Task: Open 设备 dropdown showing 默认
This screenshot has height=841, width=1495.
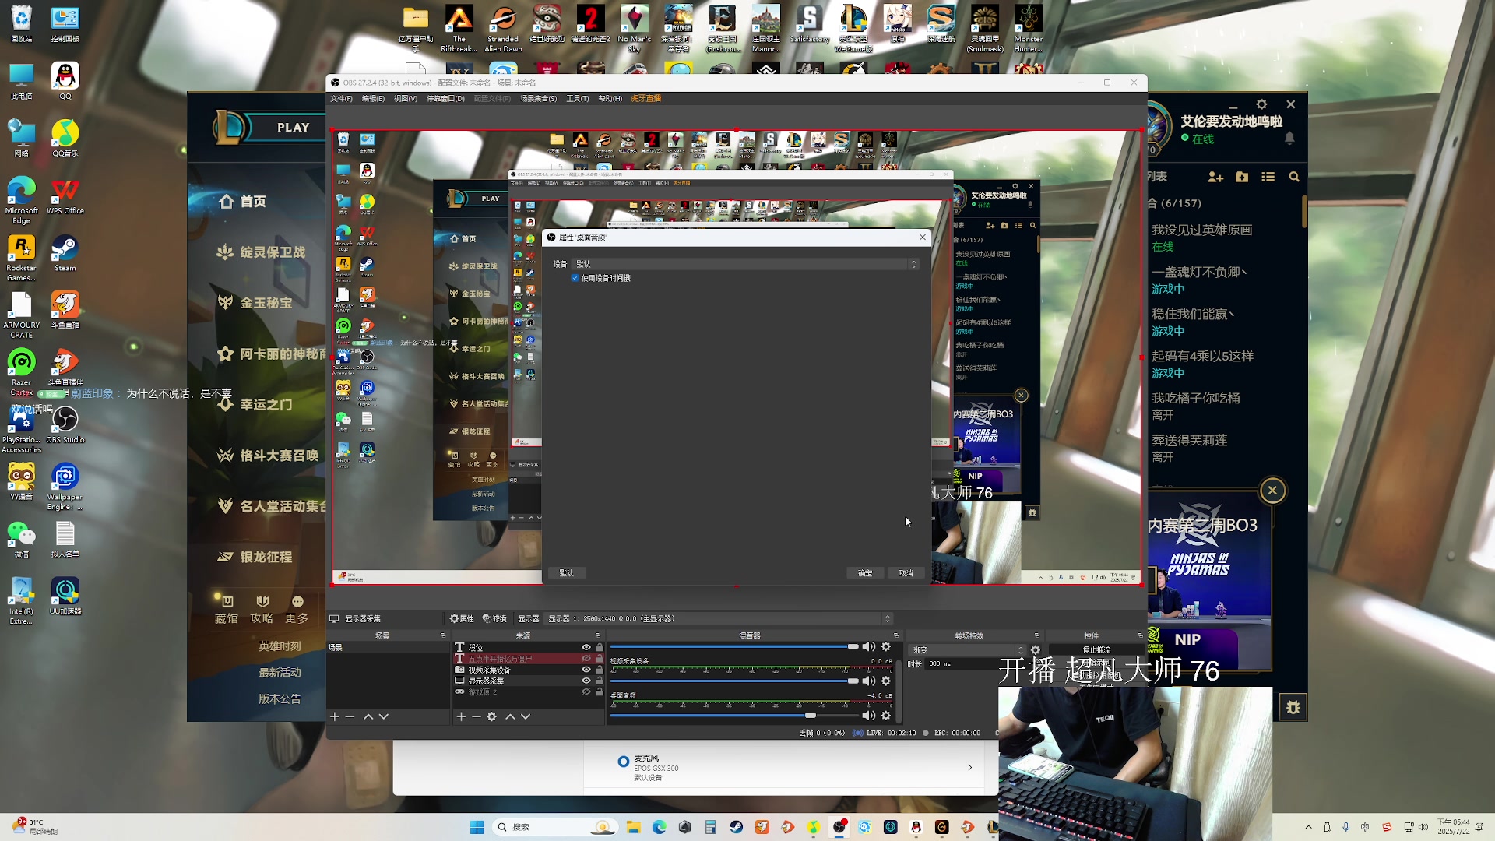Action: [x=746, y=264]
